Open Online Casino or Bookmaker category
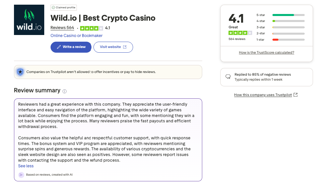 pos(77,36)
